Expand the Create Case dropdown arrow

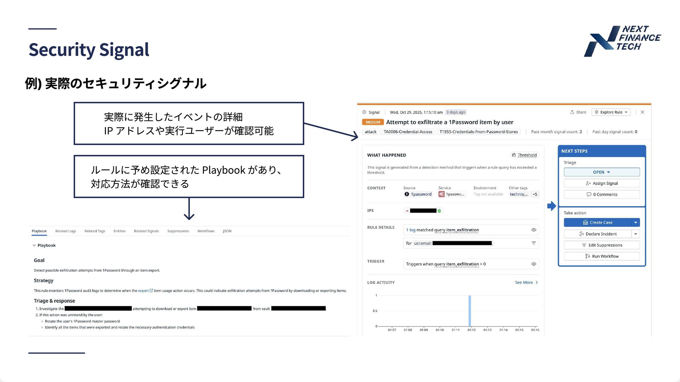pos(636,222)
